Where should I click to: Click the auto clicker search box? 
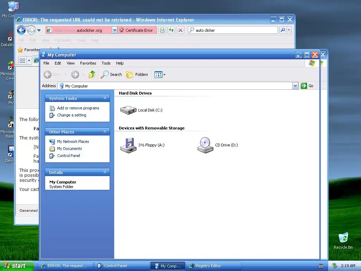coord(233,30)
